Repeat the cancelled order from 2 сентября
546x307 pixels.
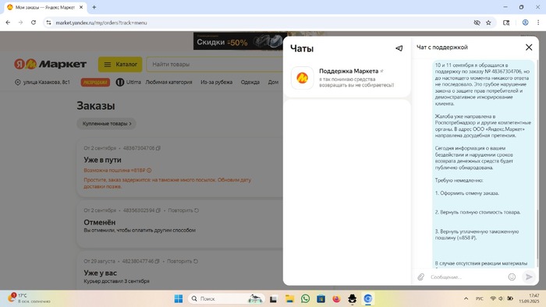[x=183, y=210]
